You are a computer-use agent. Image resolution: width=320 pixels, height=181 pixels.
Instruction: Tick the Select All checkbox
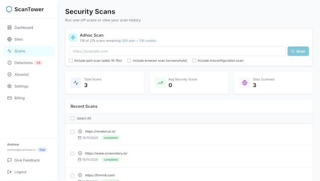(x=73, y=118)
